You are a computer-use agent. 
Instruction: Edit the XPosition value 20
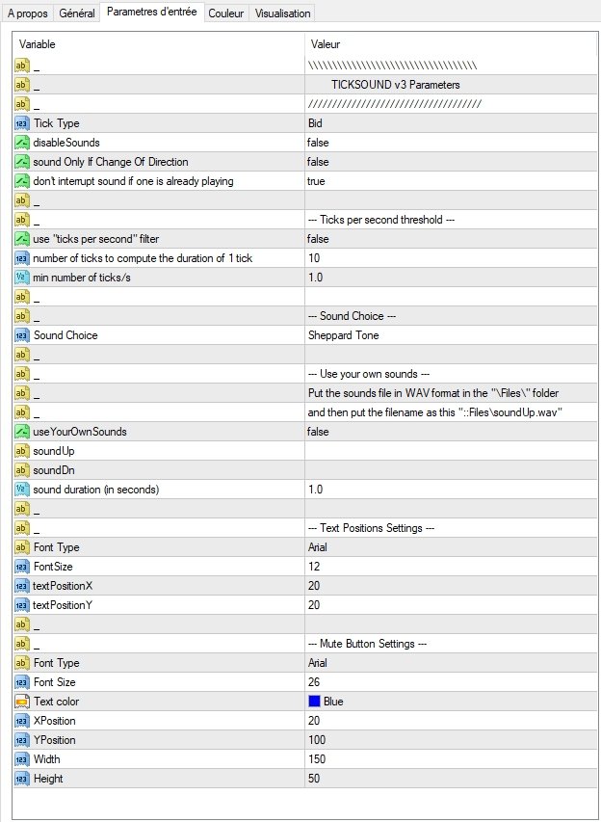click(451, 722)
